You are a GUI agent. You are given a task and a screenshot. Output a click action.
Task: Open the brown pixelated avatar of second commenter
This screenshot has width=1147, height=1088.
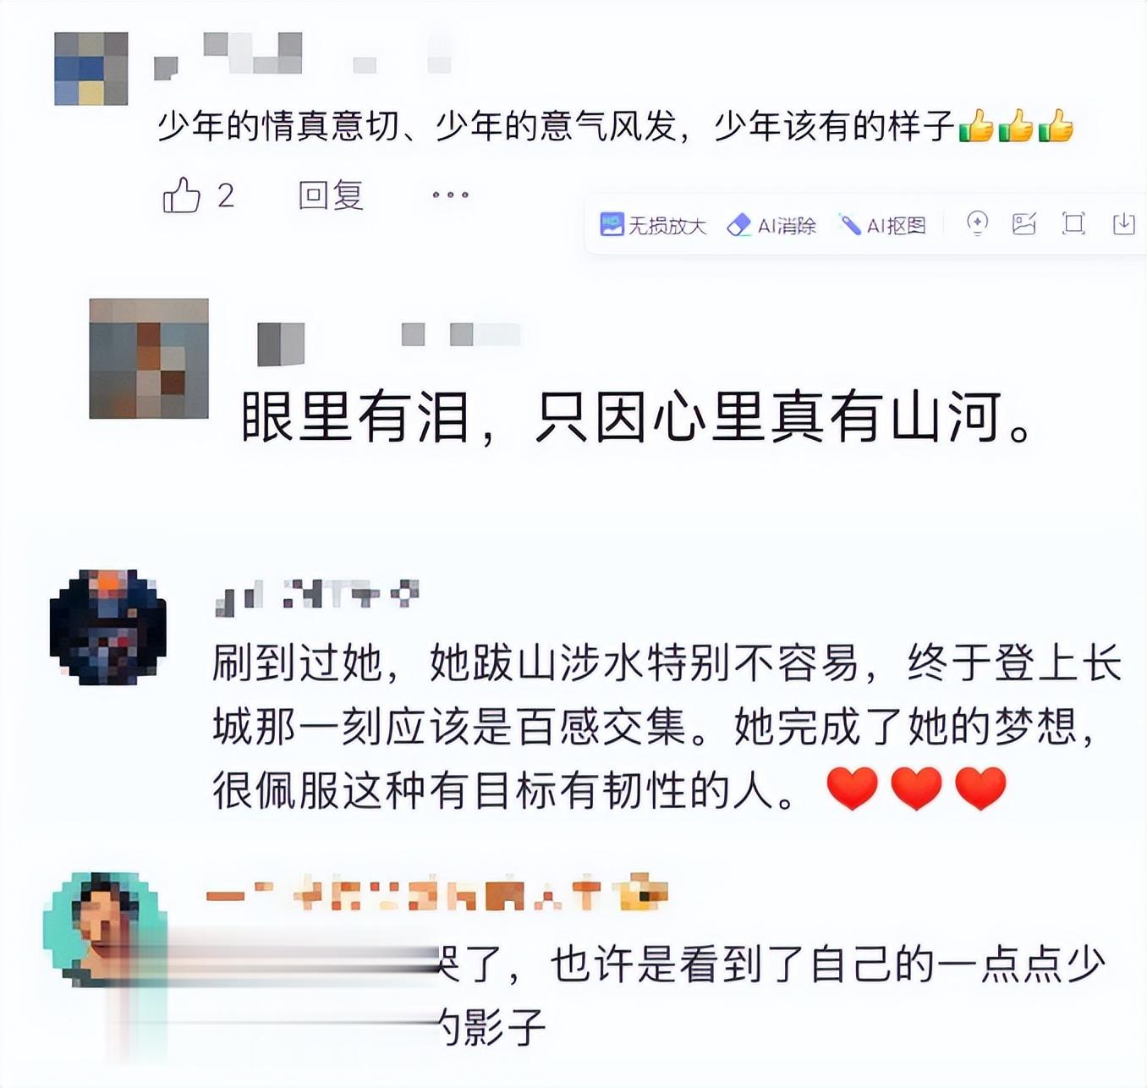149,359
